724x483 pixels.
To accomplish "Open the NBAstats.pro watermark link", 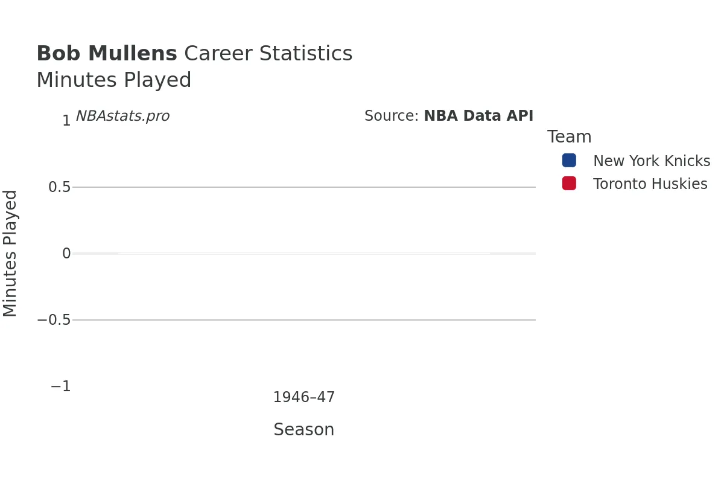I will click(x=122, y=116).
